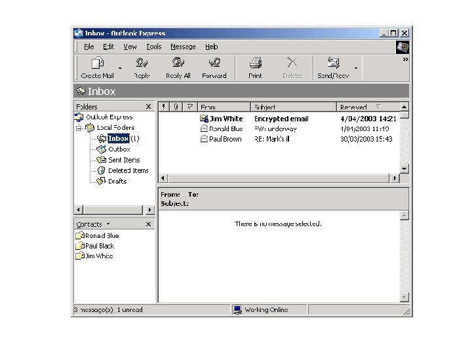Click the envelope icon beside Paul Brown
472x354 pixels.
tap(204, 139)
